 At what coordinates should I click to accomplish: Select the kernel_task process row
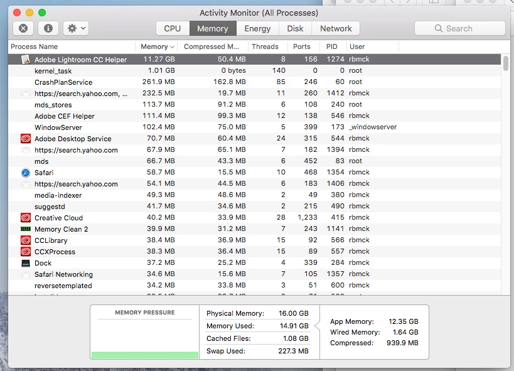click(254, 70)
